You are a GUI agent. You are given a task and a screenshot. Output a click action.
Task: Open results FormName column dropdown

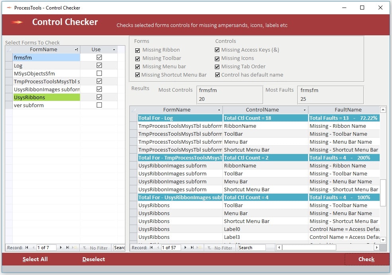(219, 110)
